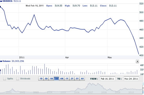This screenshot has height=95, width=144.
Task: Show the 6M chart range
Action: (62, 79)
